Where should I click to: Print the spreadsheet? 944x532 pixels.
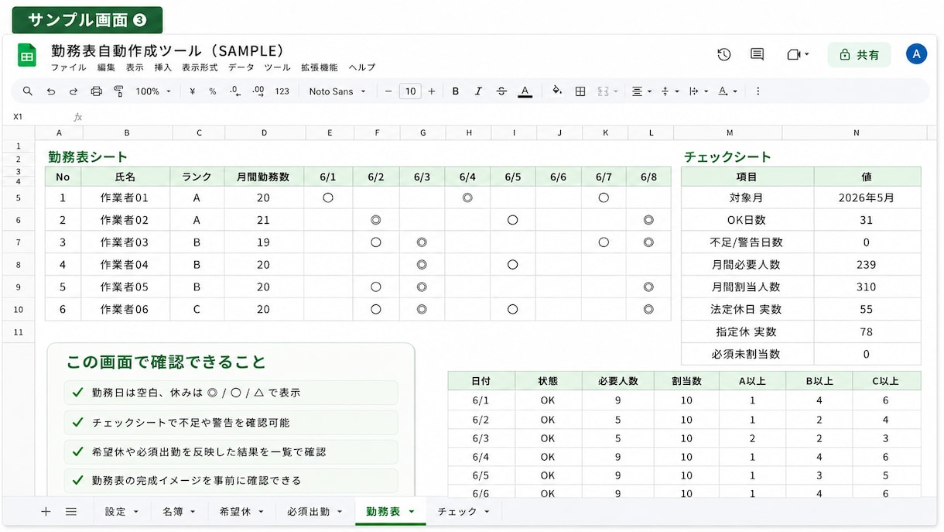coord(96,91)
